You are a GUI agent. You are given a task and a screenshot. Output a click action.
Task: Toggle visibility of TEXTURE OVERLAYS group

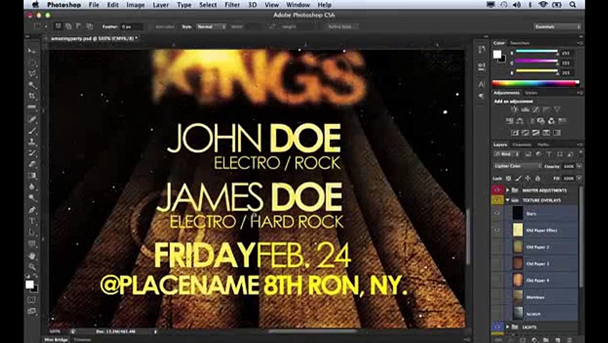(497, 200)
